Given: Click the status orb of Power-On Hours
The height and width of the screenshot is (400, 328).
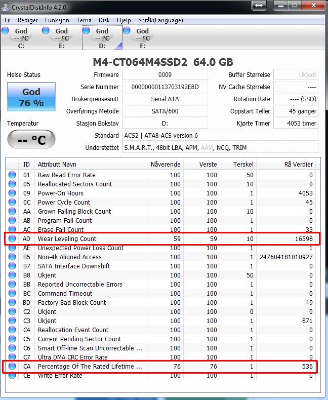Looking at the screenshot, I should pyautogui.click(x=12, y=193).
